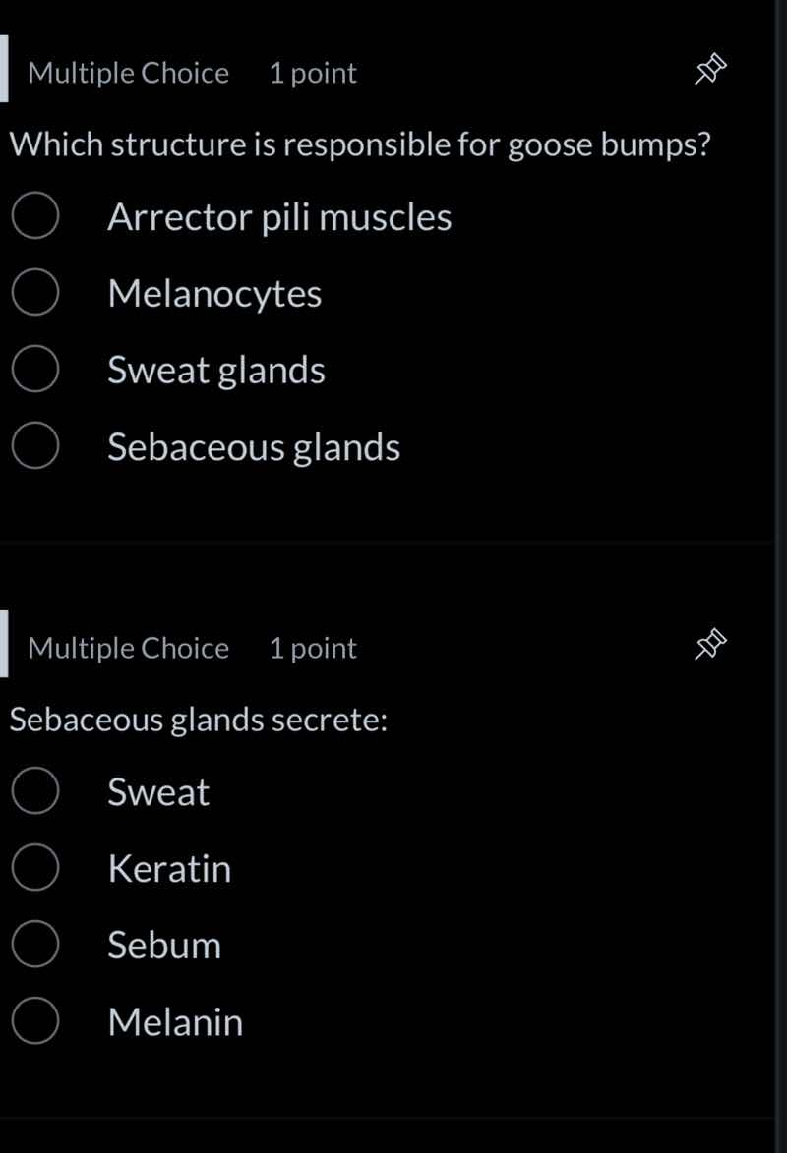Select the Sweat glands radio button

[x=35, y=371]
